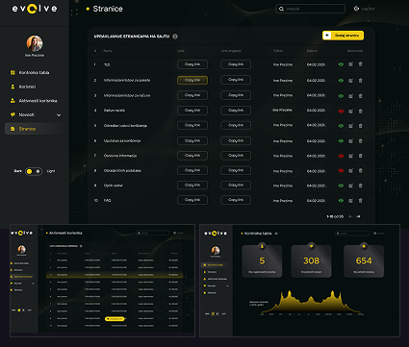The height and width of the screenshot is (347, 409).
Task: Click the trash icon in row 8
Action: point(360,171)
